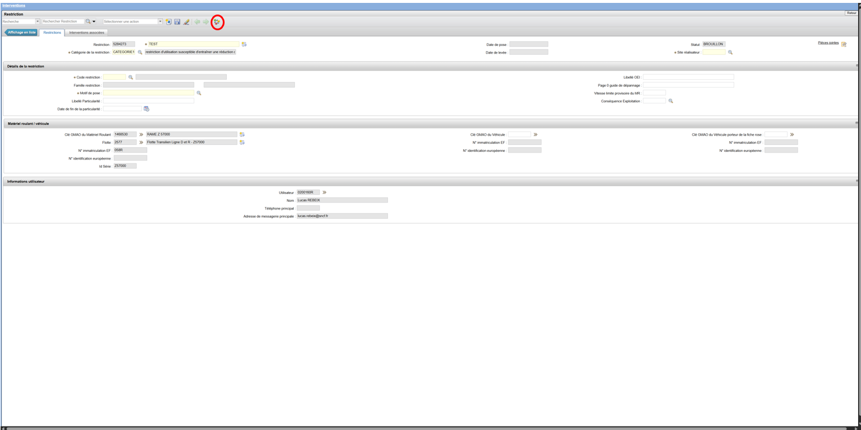Go to the next record arrow
Viewport: 861px width, 430px height.
(x=206, y=22)
